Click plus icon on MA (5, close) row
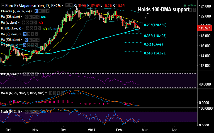 point(31,22)
